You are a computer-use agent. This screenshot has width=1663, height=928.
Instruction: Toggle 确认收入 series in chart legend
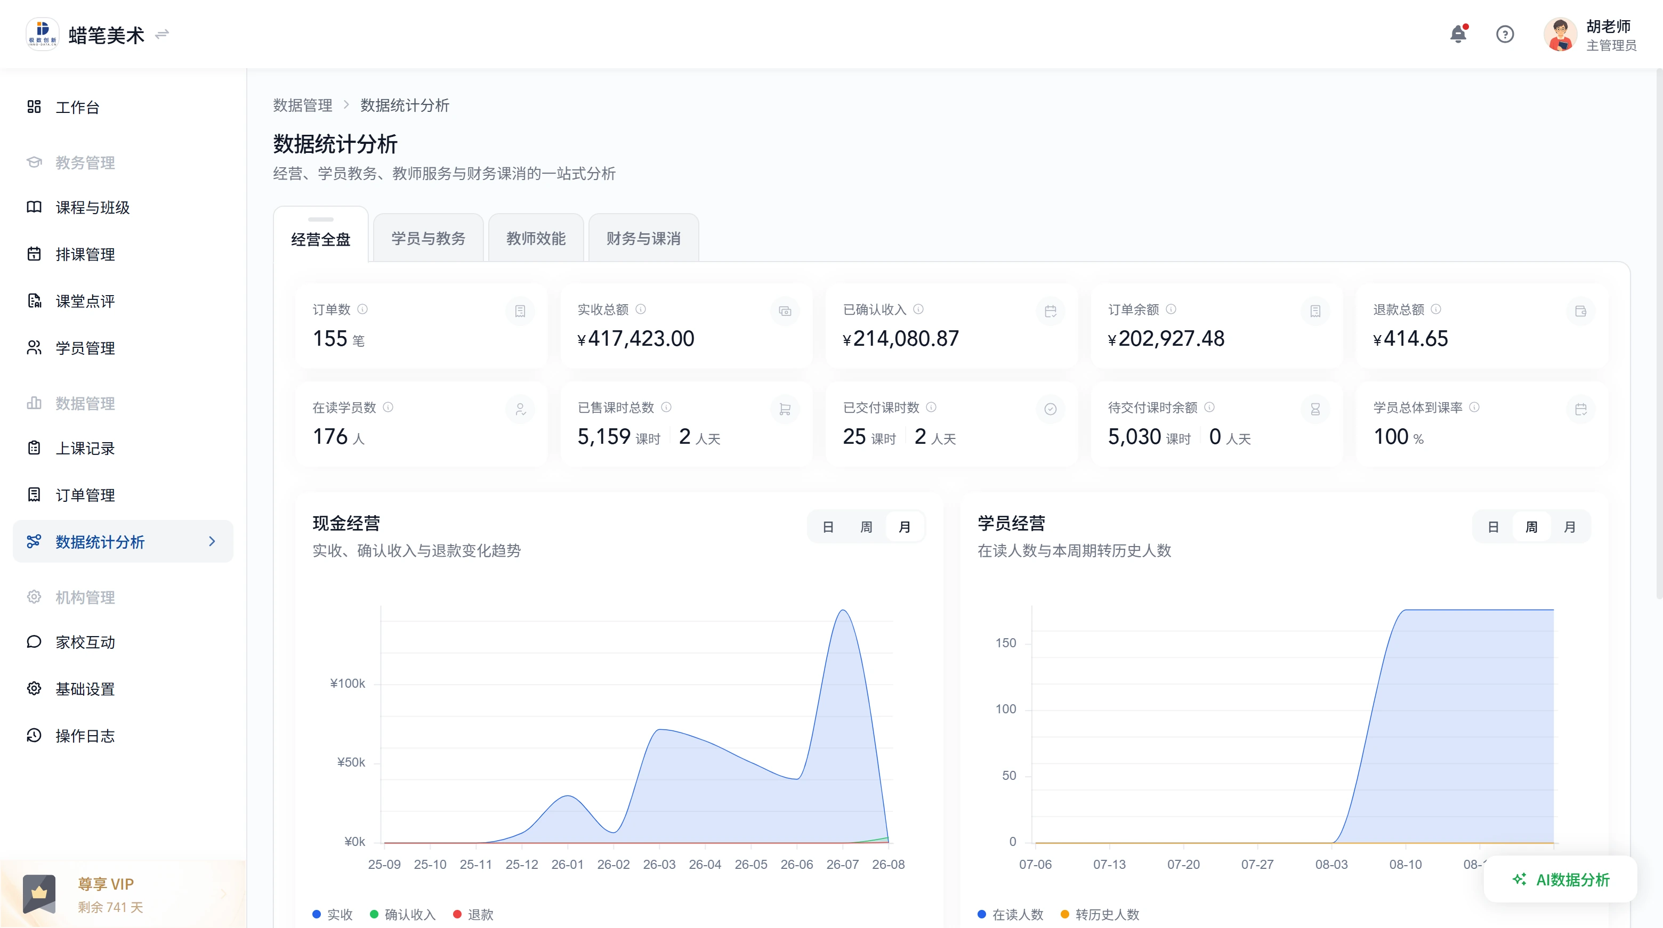click(x=403, y=915)
